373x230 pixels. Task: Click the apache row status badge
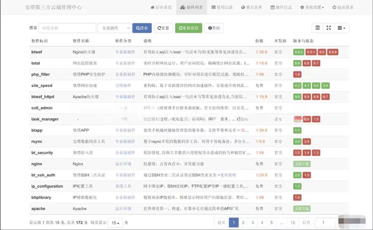pyautogui.click(x=302, y=209)
